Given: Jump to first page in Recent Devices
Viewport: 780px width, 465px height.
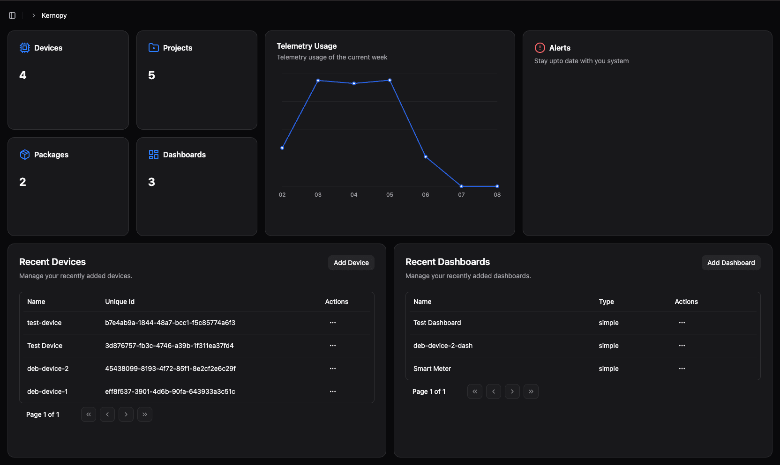Looking at the screenshot, I should (88, 414).
